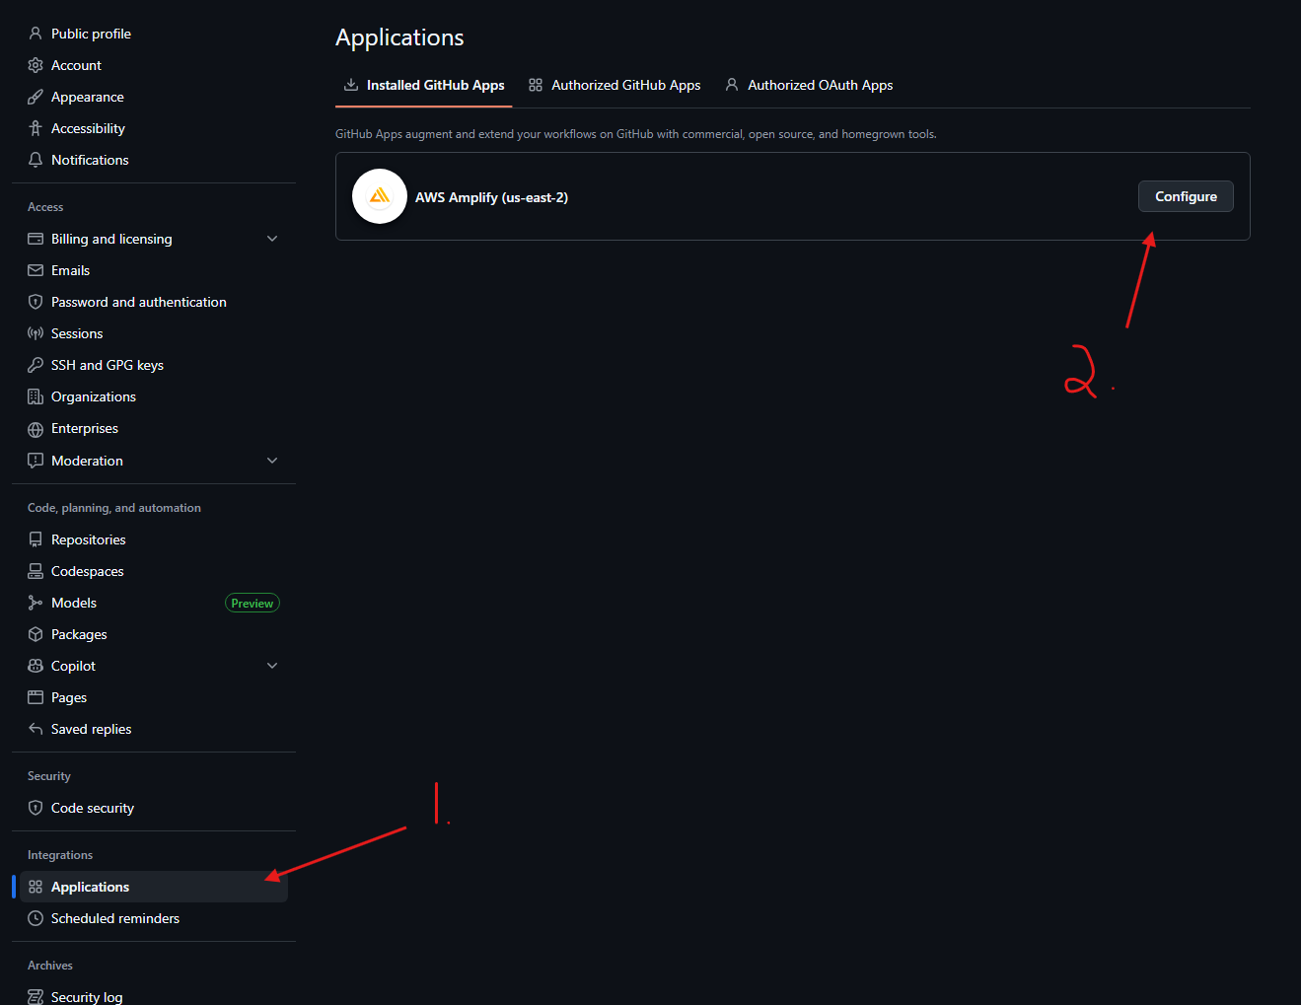Expand the Moderation section chevron

click(x=271, y=460)
